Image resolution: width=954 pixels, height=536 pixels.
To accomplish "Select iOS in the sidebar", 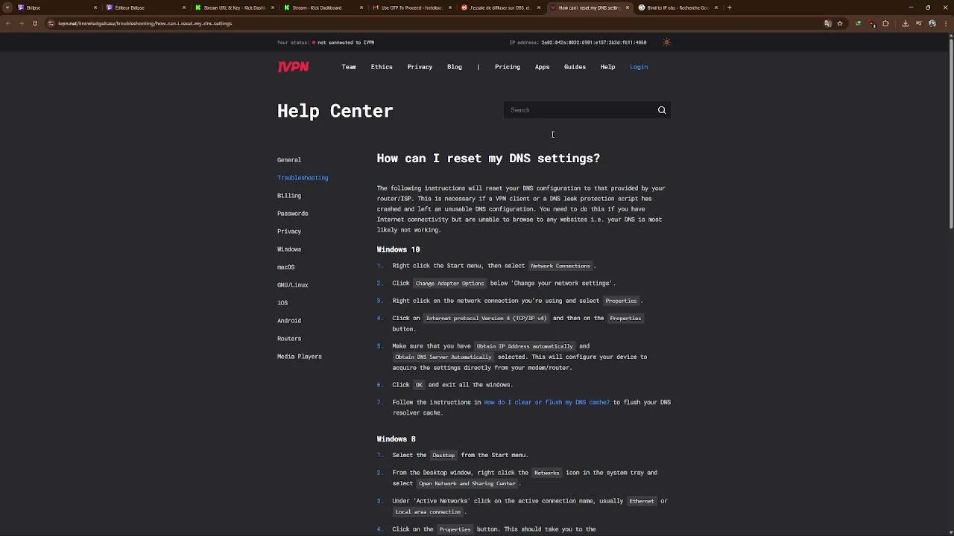I will coord(282,303).
